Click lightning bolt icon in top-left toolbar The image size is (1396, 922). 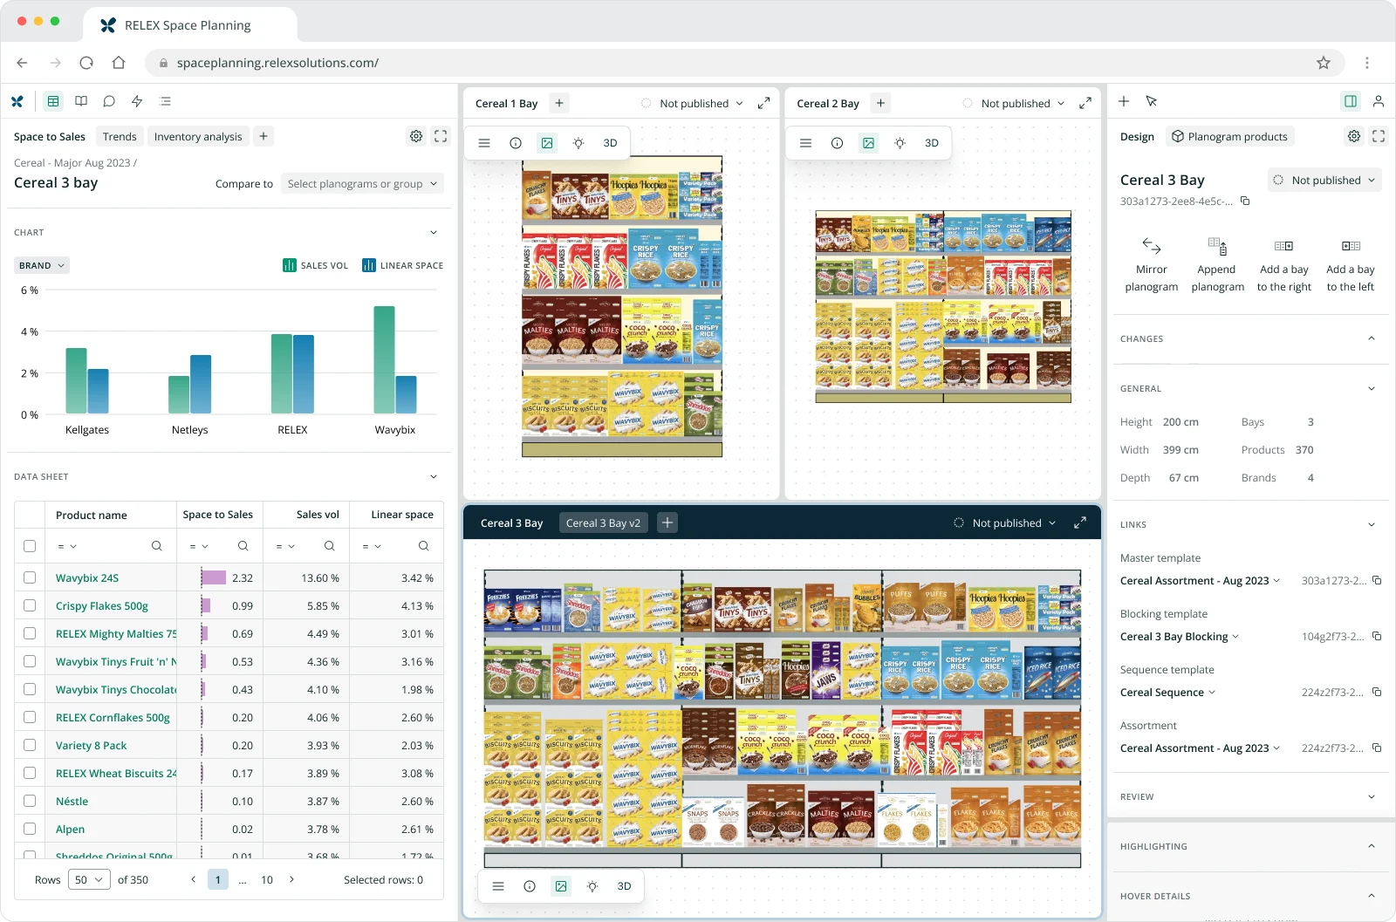[137, 101]
